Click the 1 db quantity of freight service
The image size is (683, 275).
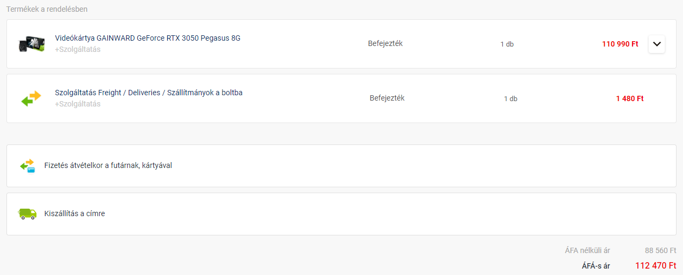tap(510, 99)
